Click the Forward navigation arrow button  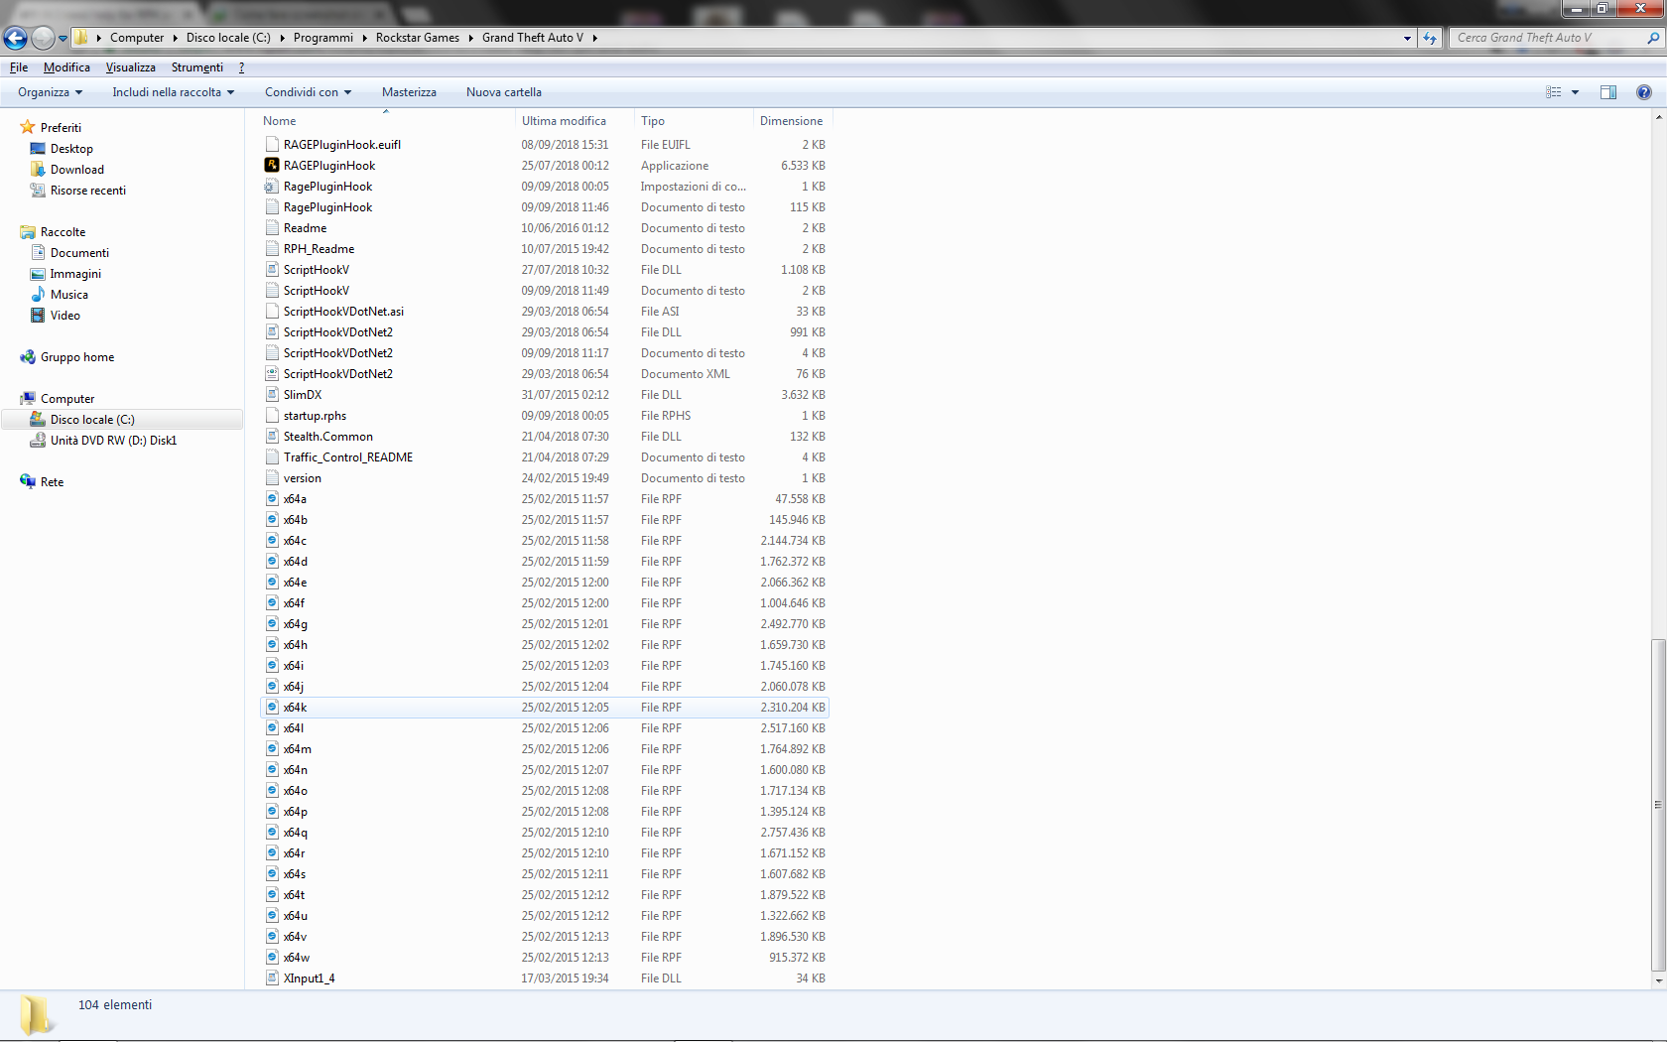click(43, 38)
